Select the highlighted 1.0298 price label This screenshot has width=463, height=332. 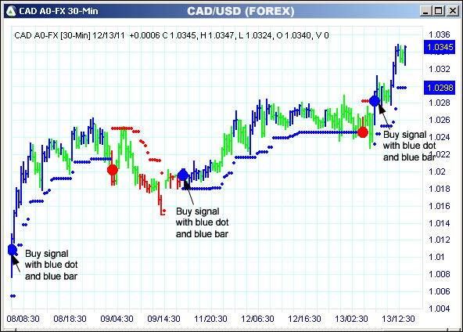coord(440,88)
